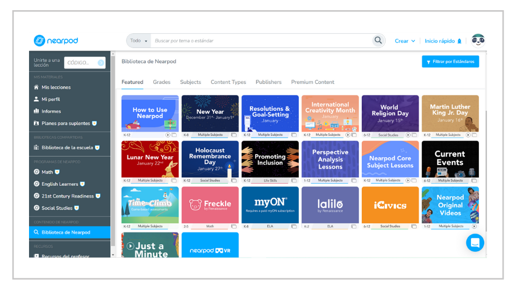Click sidebar scrollbar down arrow
Viewport: 516px width, 290px height.
113,255
